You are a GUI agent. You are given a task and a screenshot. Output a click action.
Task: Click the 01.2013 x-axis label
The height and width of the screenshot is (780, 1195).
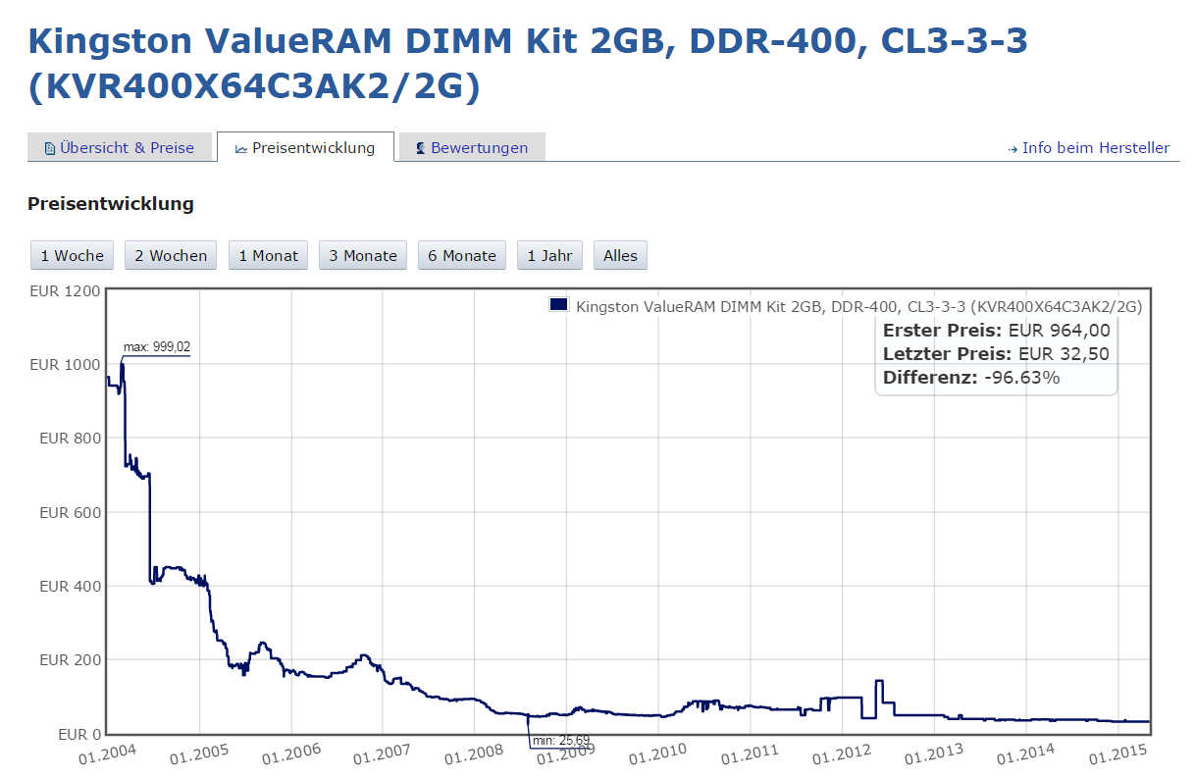point(934,753)
